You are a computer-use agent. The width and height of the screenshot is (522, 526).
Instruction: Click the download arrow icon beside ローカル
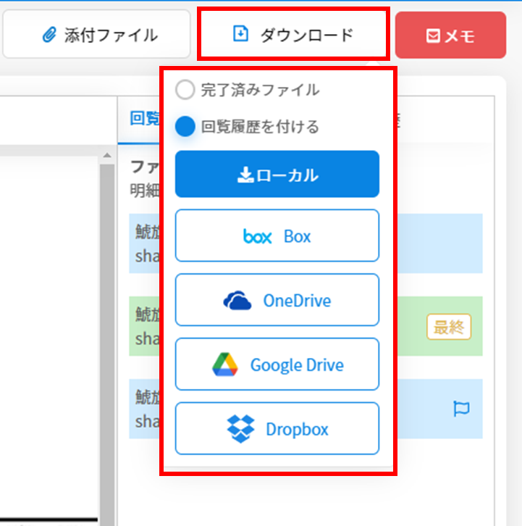pyautogui.click(x=245, y=175)
